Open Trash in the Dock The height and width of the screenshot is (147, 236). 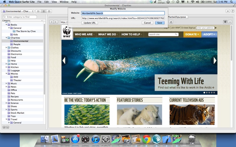point(192,139)
